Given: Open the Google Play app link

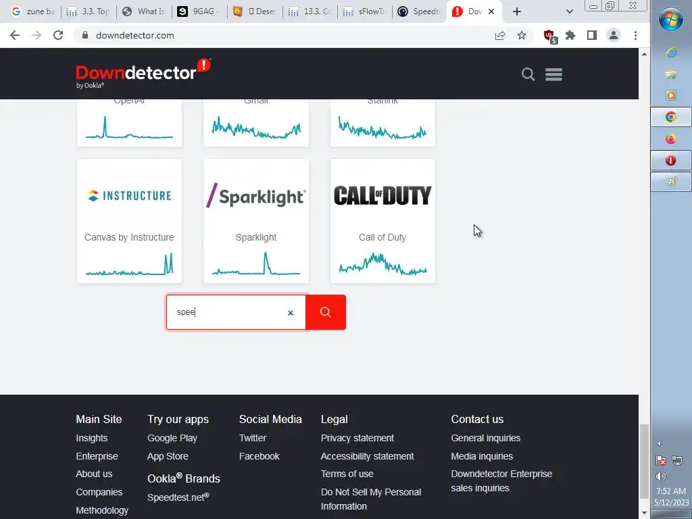Looking at the screenshot, I should 172,438.
